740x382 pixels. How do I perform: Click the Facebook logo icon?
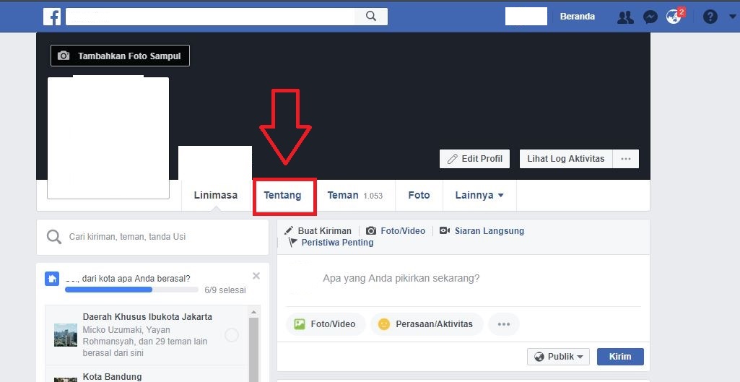pyautogui.click(x=52, y=17)
